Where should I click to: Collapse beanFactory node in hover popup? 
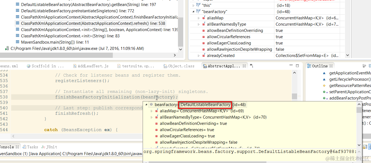(x=146, y=105)
